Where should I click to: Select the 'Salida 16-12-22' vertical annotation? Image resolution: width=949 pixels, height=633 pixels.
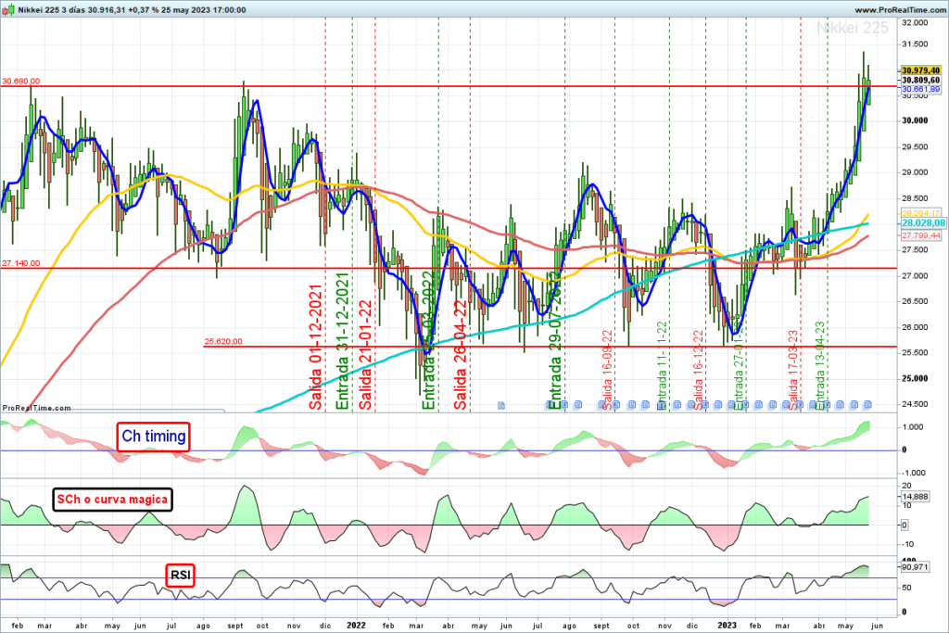pos(698,370)
